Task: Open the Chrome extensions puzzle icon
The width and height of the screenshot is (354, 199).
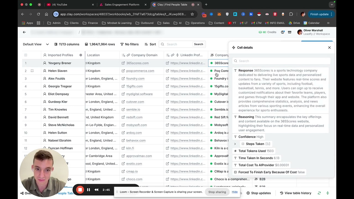Action: click(291, 14)
